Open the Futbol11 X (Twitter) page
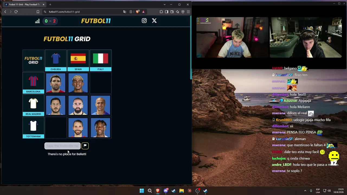The width and height of the screenshot is (347, 195). pyautogui.click(x=154, y=21)
